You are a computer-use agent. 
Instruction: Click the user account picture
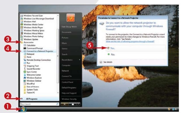[x=71, y=18]
